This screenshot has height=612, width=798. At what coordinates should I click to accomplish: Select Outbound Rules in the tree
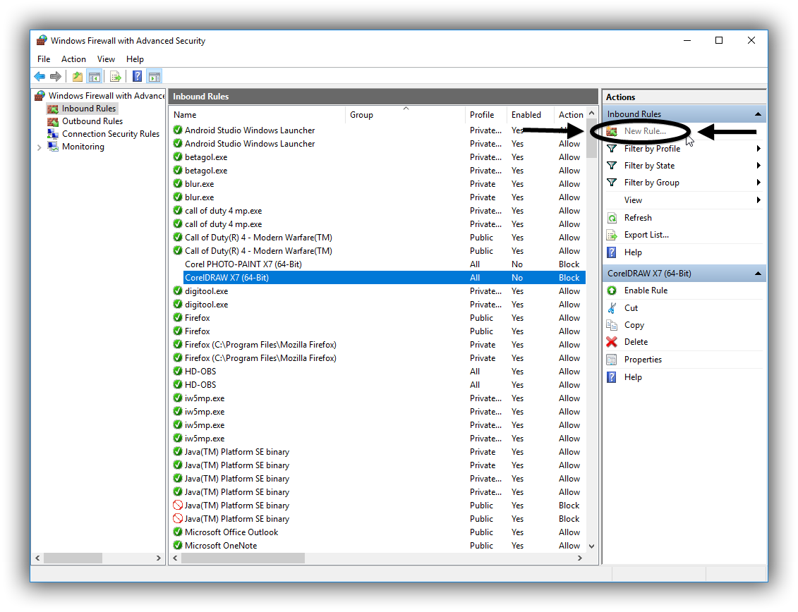(92, 121)
